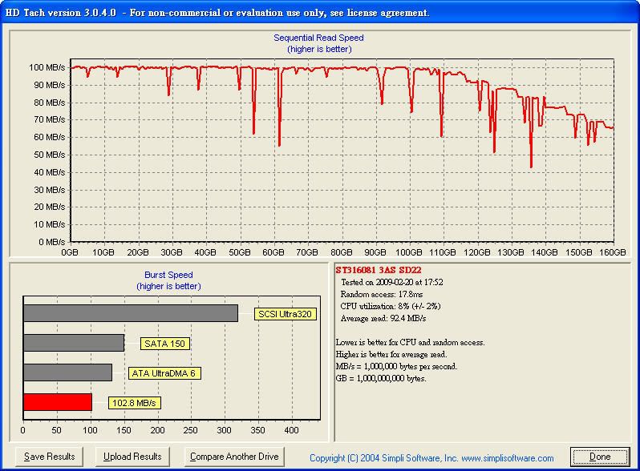Click the 160GB label on the x-axis
The height and width of the screenshot is (471, 640).
click(613, 252)
